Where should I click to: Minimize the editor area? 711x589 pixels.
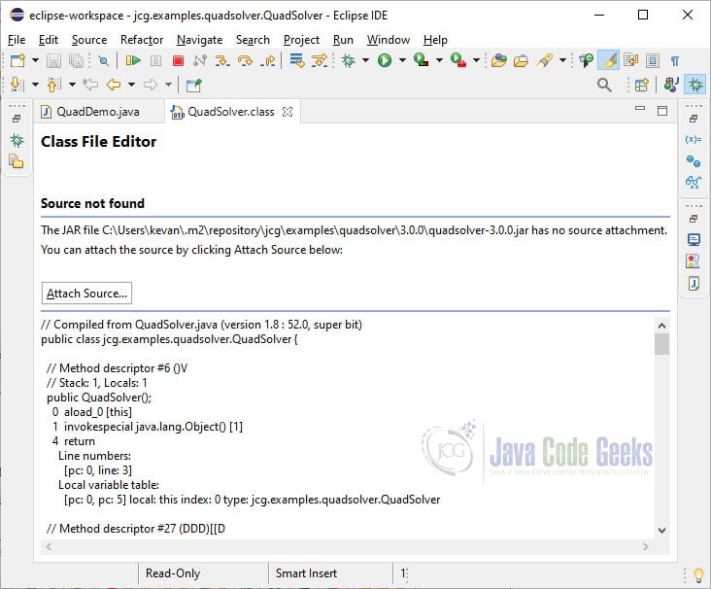point(640,109)
